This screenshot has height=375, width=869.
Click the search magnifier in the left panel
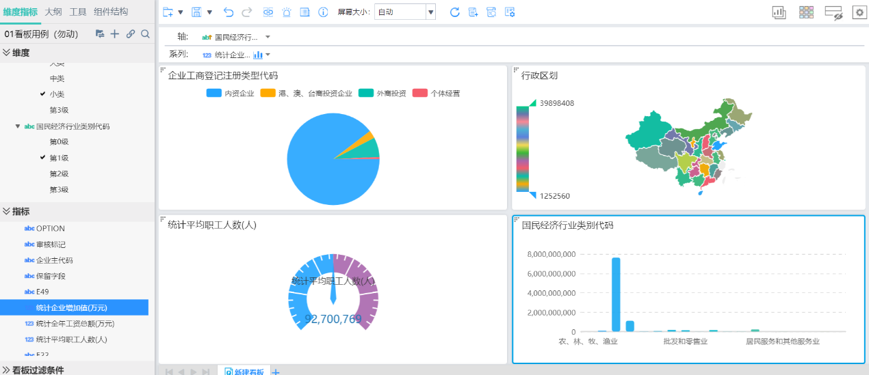145,34
